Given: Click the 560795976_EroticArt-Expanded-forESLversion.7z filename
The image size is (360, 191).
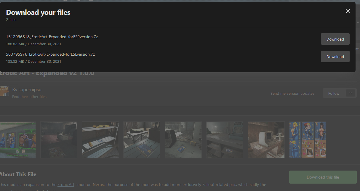Looking at the screenshot, I should [50, 54].
